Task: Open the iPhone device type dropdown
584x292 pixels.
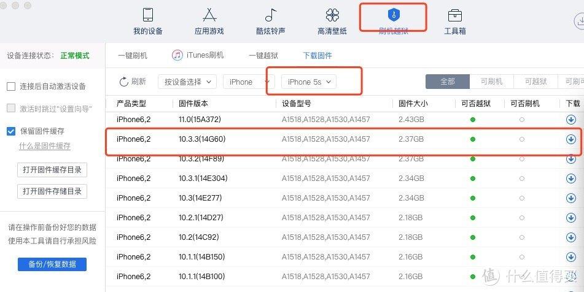Action: [249, 82]
